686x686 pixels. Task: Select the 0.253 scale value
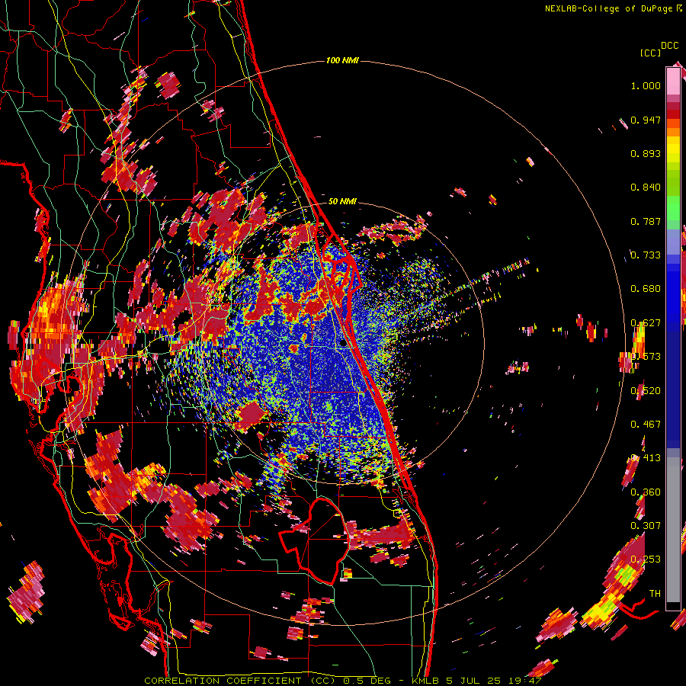(646, 559)
